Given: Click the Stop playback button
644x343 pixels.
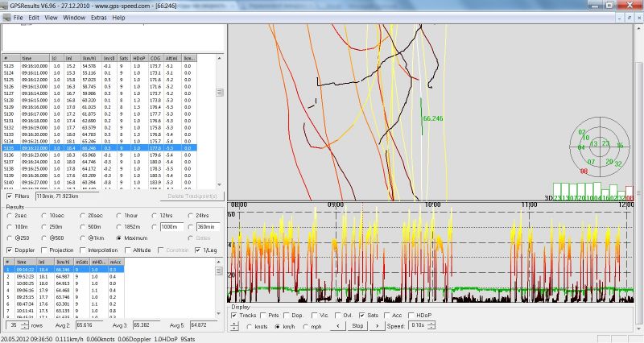Looking at the screenshot, I should [x=357, y=327].
